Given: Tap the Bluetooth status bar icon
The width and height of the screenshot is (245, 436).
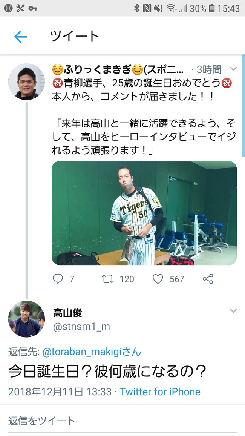Looking at the screenshot, I should (x=137, y=8).
